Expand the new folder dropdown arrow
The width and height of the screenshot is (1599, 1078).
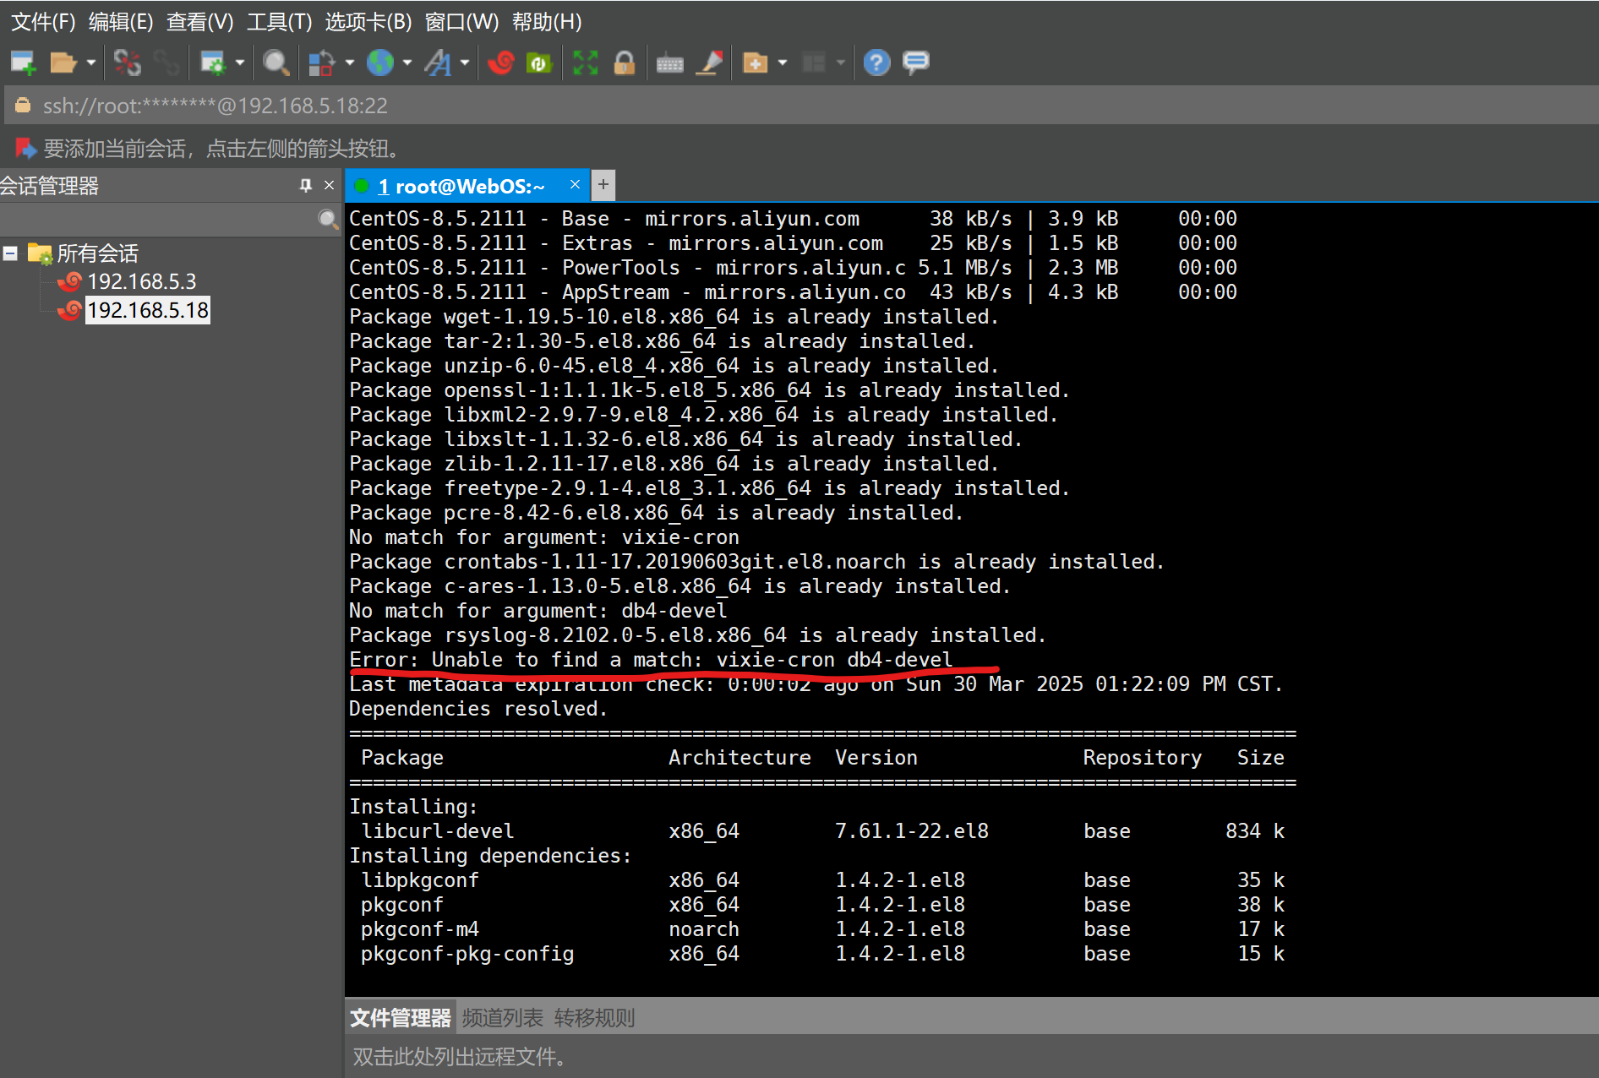(783, 63)
